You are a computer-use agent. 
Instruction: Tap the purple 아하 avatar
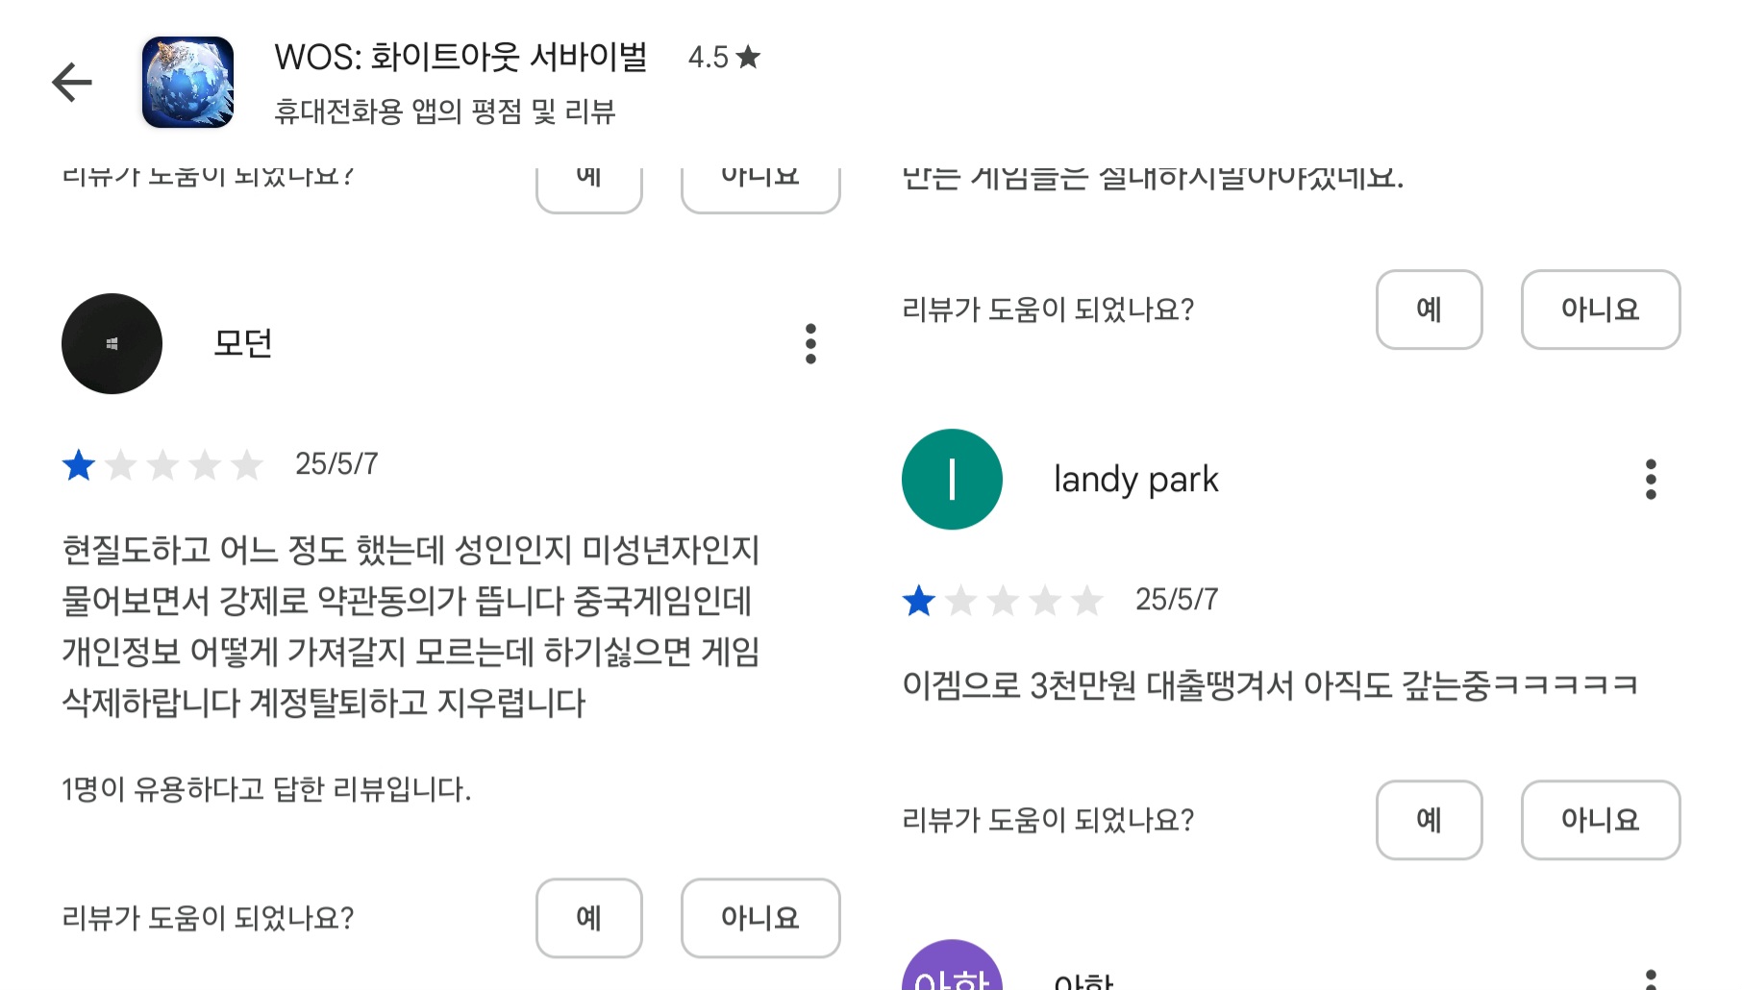[952, 965]
